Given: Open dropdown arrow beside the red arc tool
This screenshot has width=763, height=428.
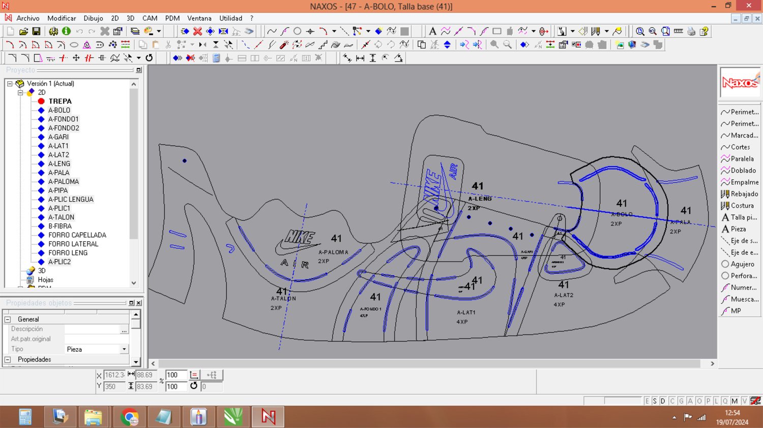Looking at the screenshot, I should point(334,31).
